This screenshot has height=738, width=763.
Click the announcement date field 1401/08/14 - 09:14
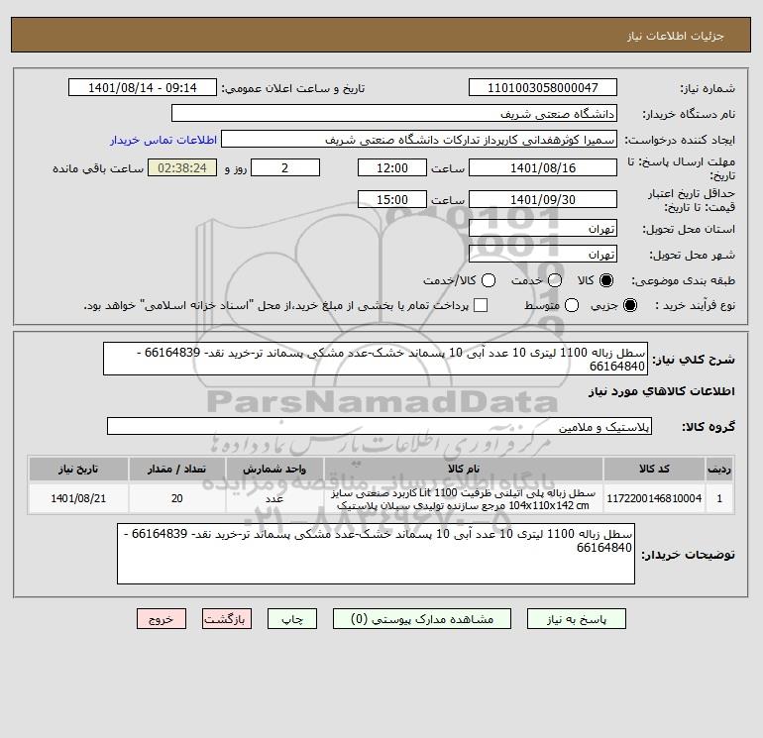[143, 87]
